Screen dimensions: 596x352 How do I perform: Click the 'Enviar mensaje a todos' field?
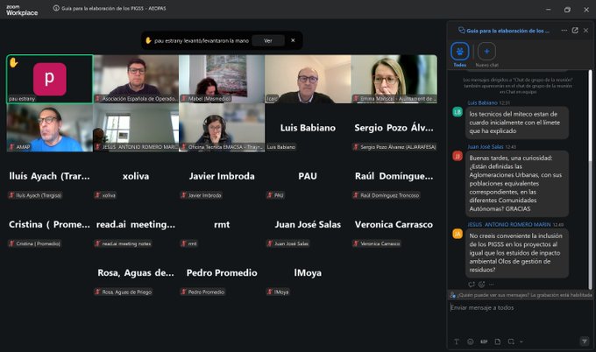(517, 307)
